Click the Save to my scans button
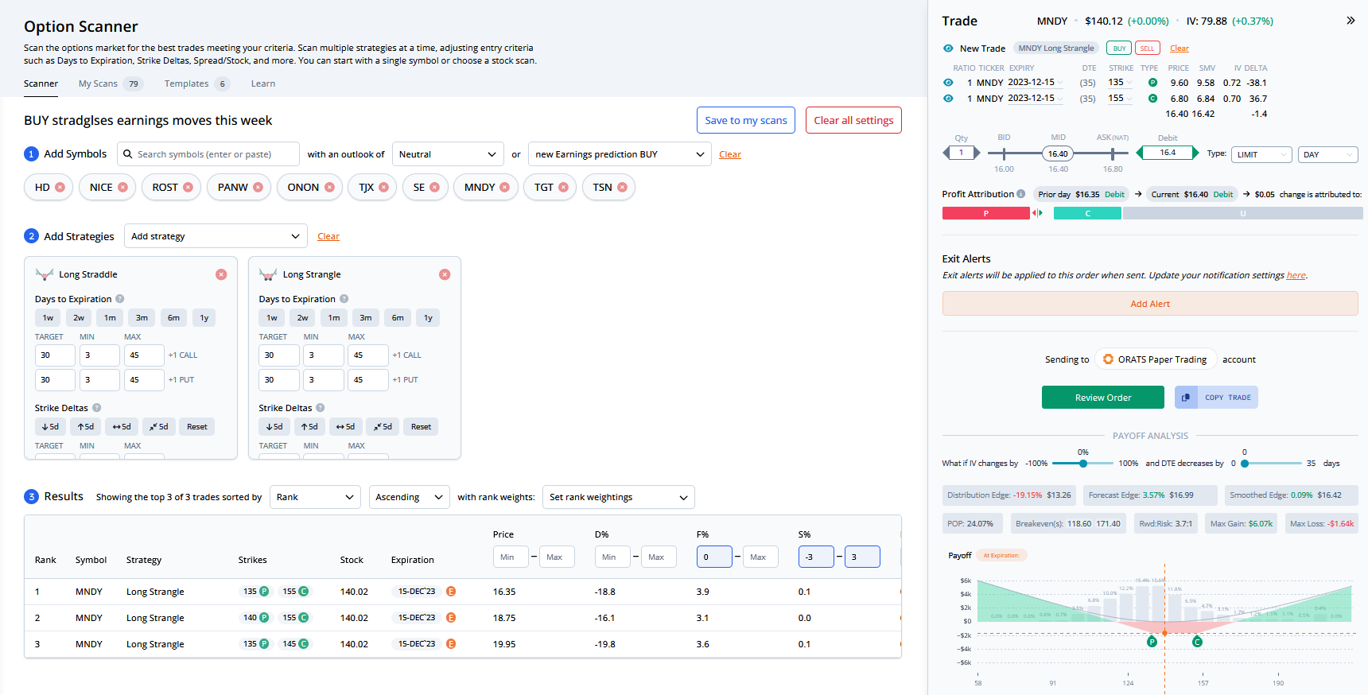1368x695 pixels. click(746, 120)
